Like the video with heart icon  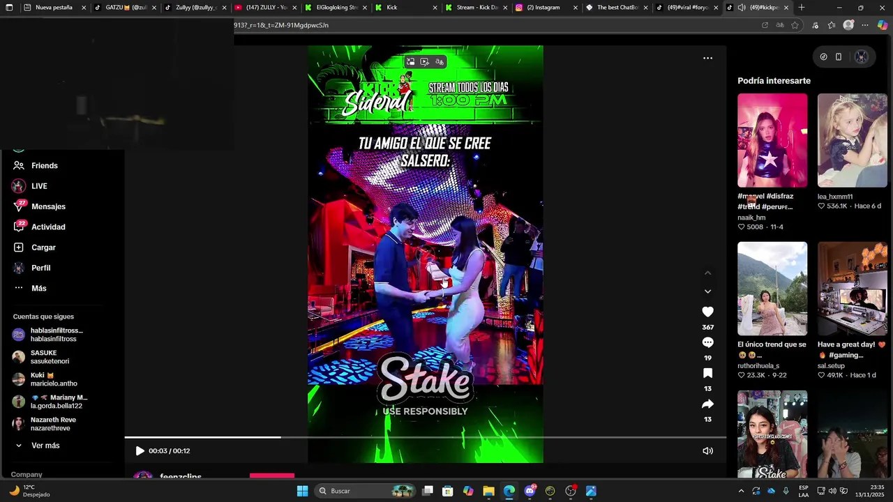tap(707, 312)
